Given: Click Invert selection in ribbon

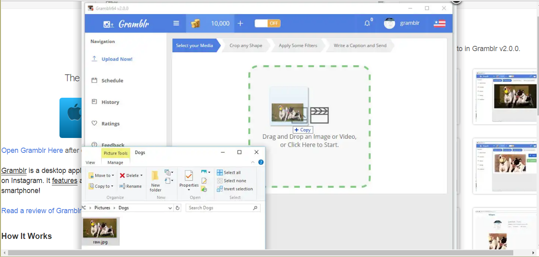Looking at the screenshot, I should (235, 189).
